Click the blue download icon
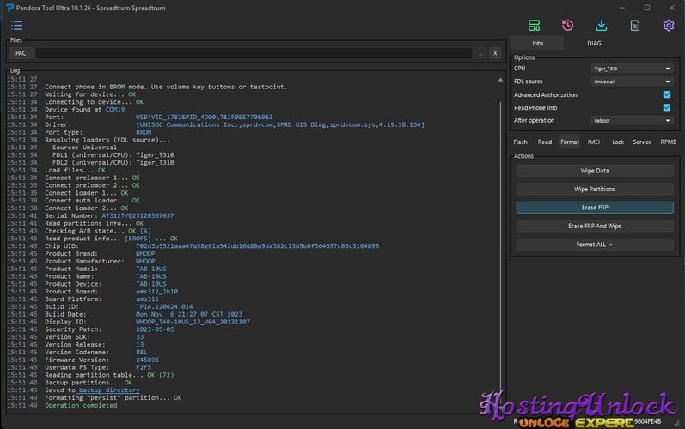Screen dimensions: 685x429 click(x=601, y=25)
